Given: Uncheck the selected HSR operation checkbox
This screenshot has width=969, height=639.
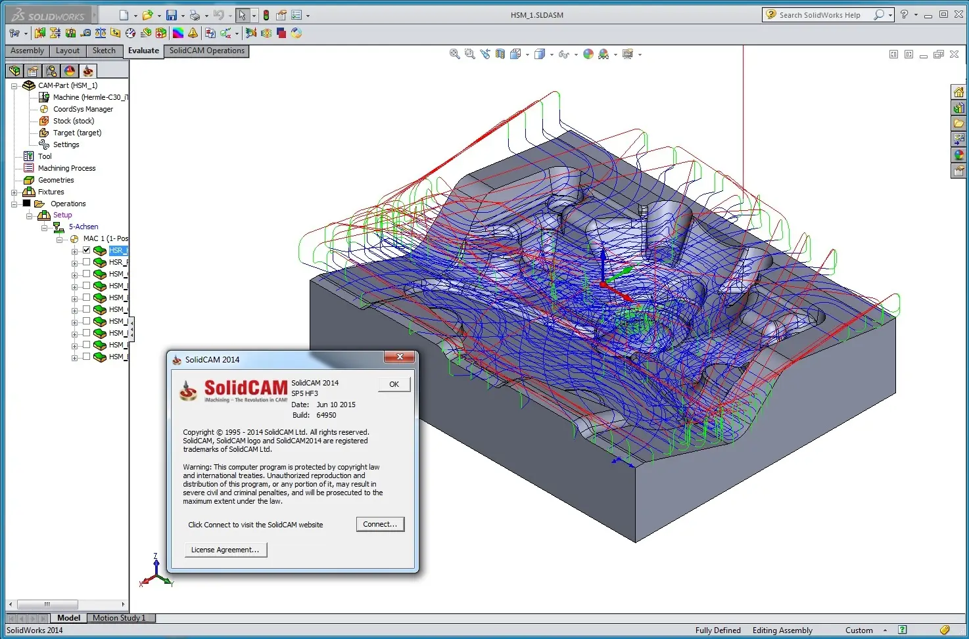Looking at the screenshot, I should pyautogui.click(x=86, y=250).
